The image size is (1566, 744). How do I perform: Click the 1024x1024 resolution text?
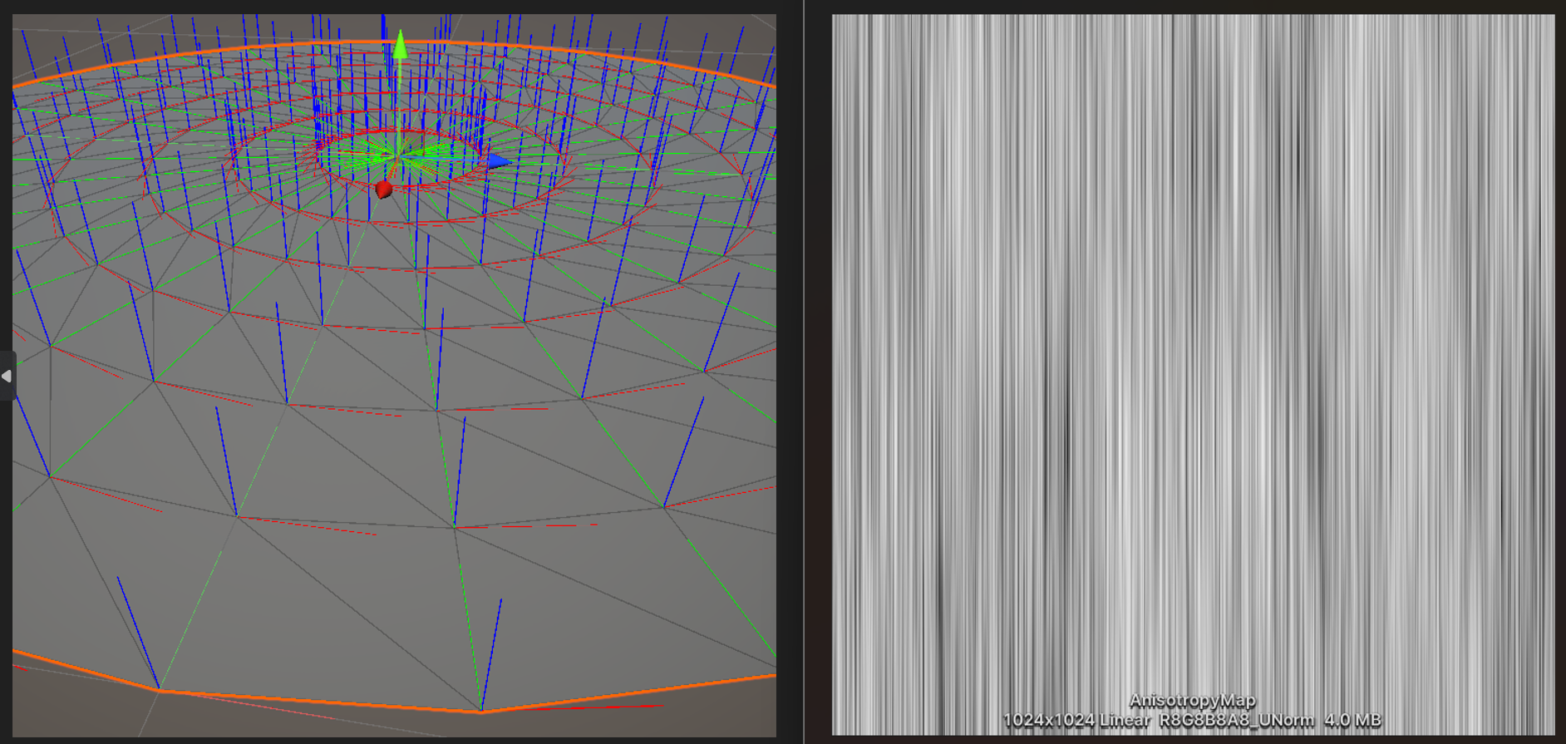coord(1047,721)
